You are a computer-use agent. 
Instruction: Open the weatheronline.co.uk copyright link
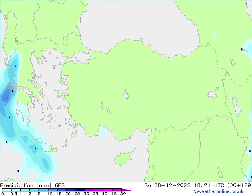point(218,191)
